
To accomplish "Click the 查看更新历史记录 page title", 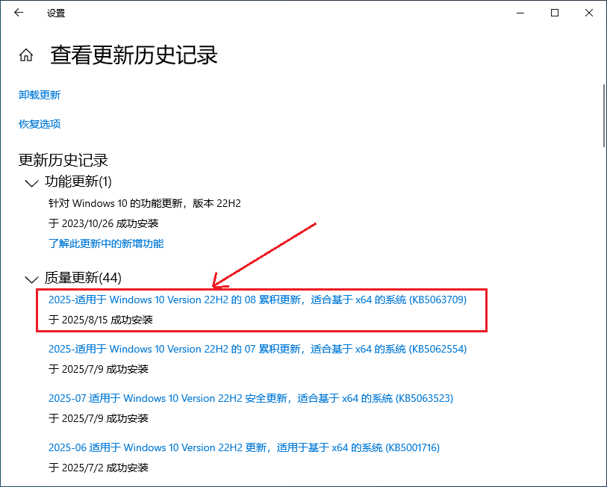I will coord(134,55).
